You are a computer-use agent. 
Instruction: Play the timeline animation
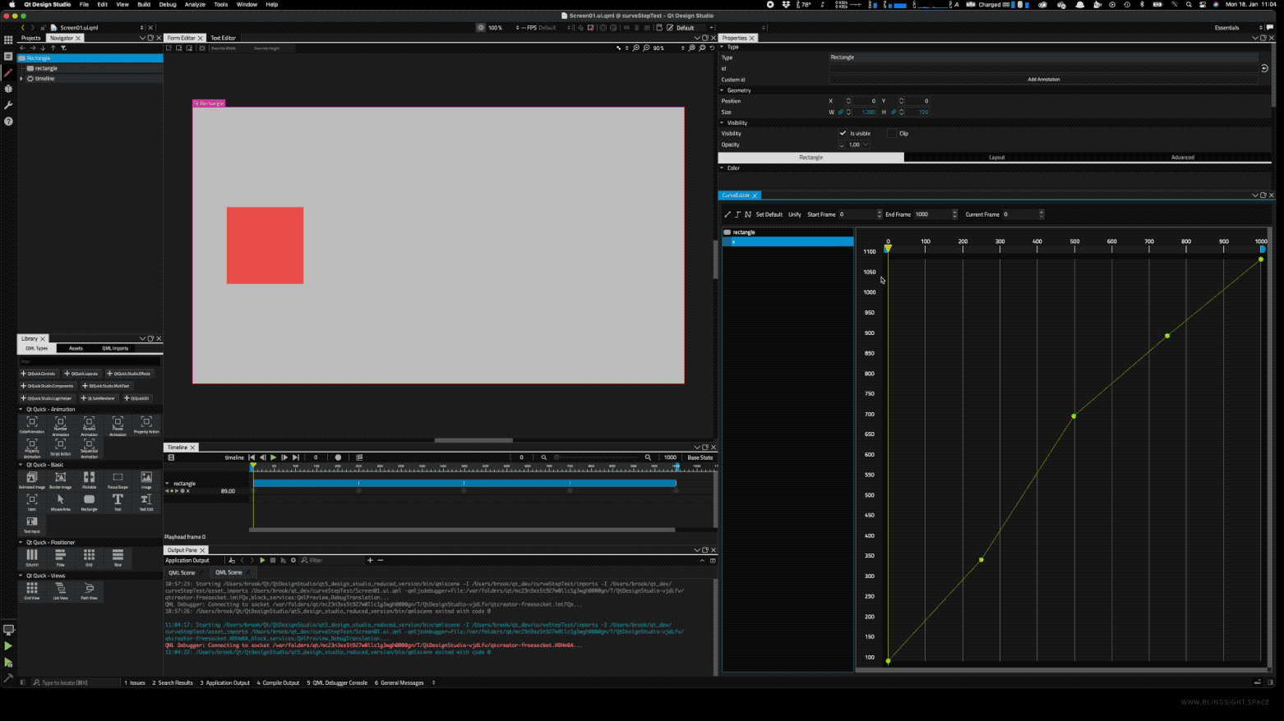tap(274, 457)
